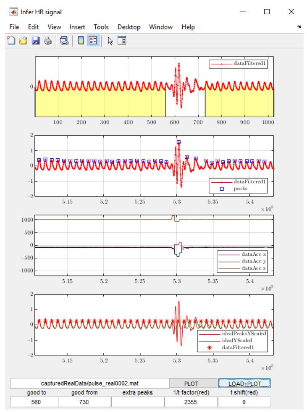Screen dimensions: 307x412
Task: Click the 'idealPeaksYScaled' legend entry
Action: tap(232, 333)
